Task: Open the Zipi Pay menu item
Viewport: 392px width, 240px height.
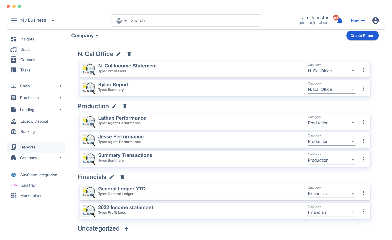Action: [x=28, y=185]
